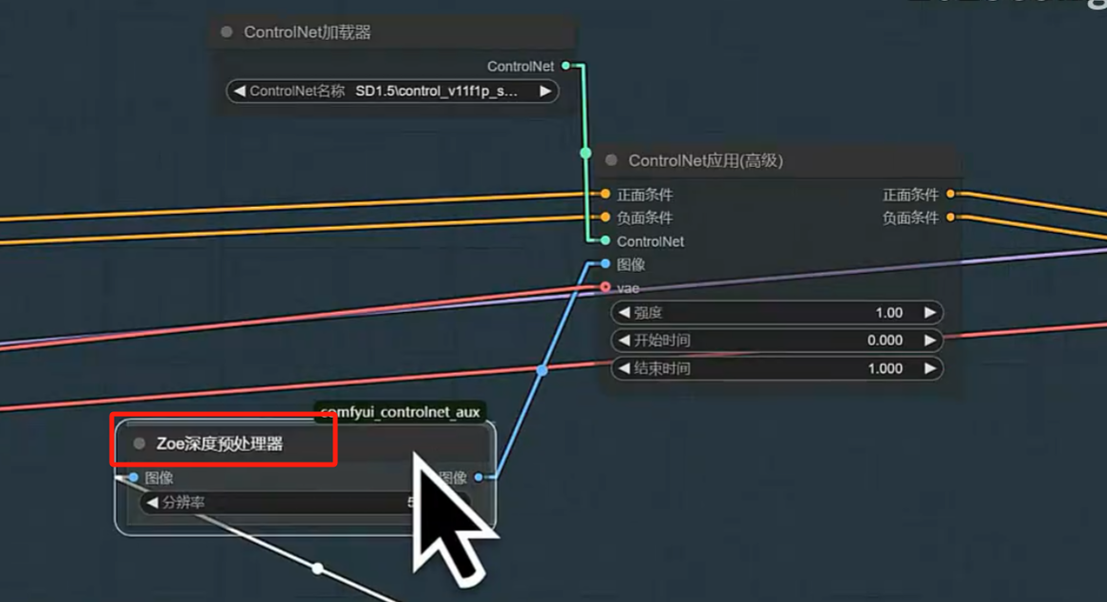Select the green ControlNet input port on ControlNet应用
Image resolution: width=1107 pixels, height=602 pixels.
click(606, 241)
